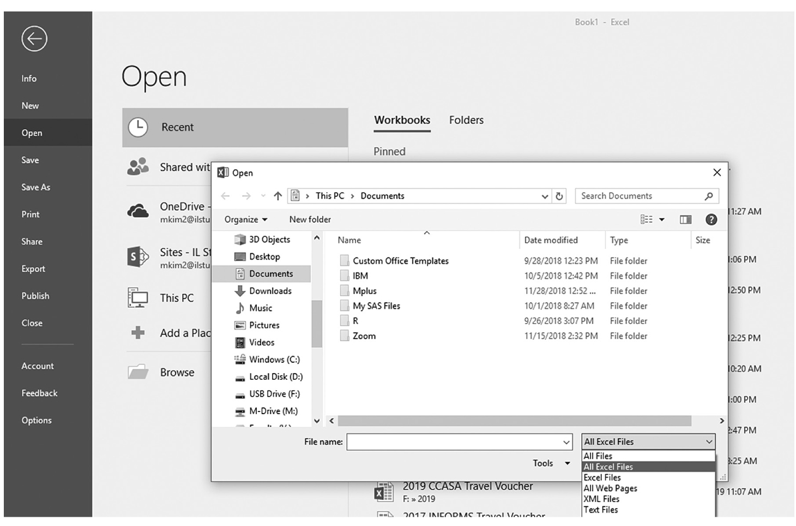Click the back arrow circle in Excel backstage
This screenshot has width=796, height=526.
pos(34,39)
